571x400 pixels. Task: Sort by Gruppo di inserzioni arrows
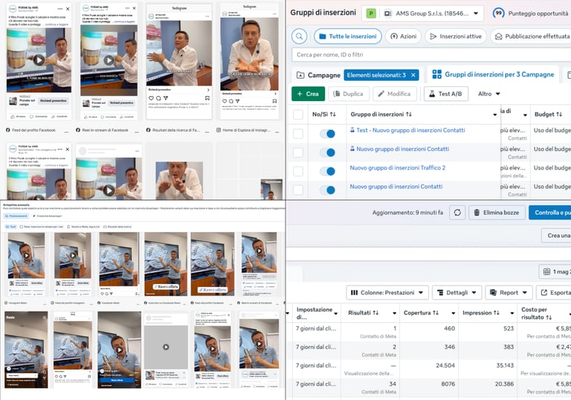pos(409,114)
